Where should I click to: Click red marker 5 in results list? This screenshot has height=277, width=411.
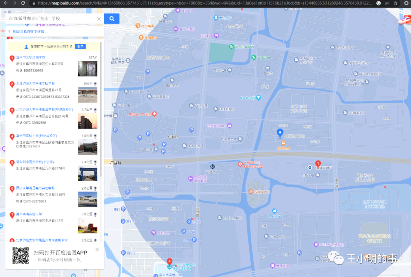12,163
